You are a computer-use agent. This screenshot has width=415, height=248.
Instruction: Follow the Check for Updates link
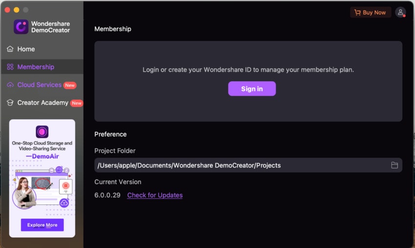coord(155,195)
